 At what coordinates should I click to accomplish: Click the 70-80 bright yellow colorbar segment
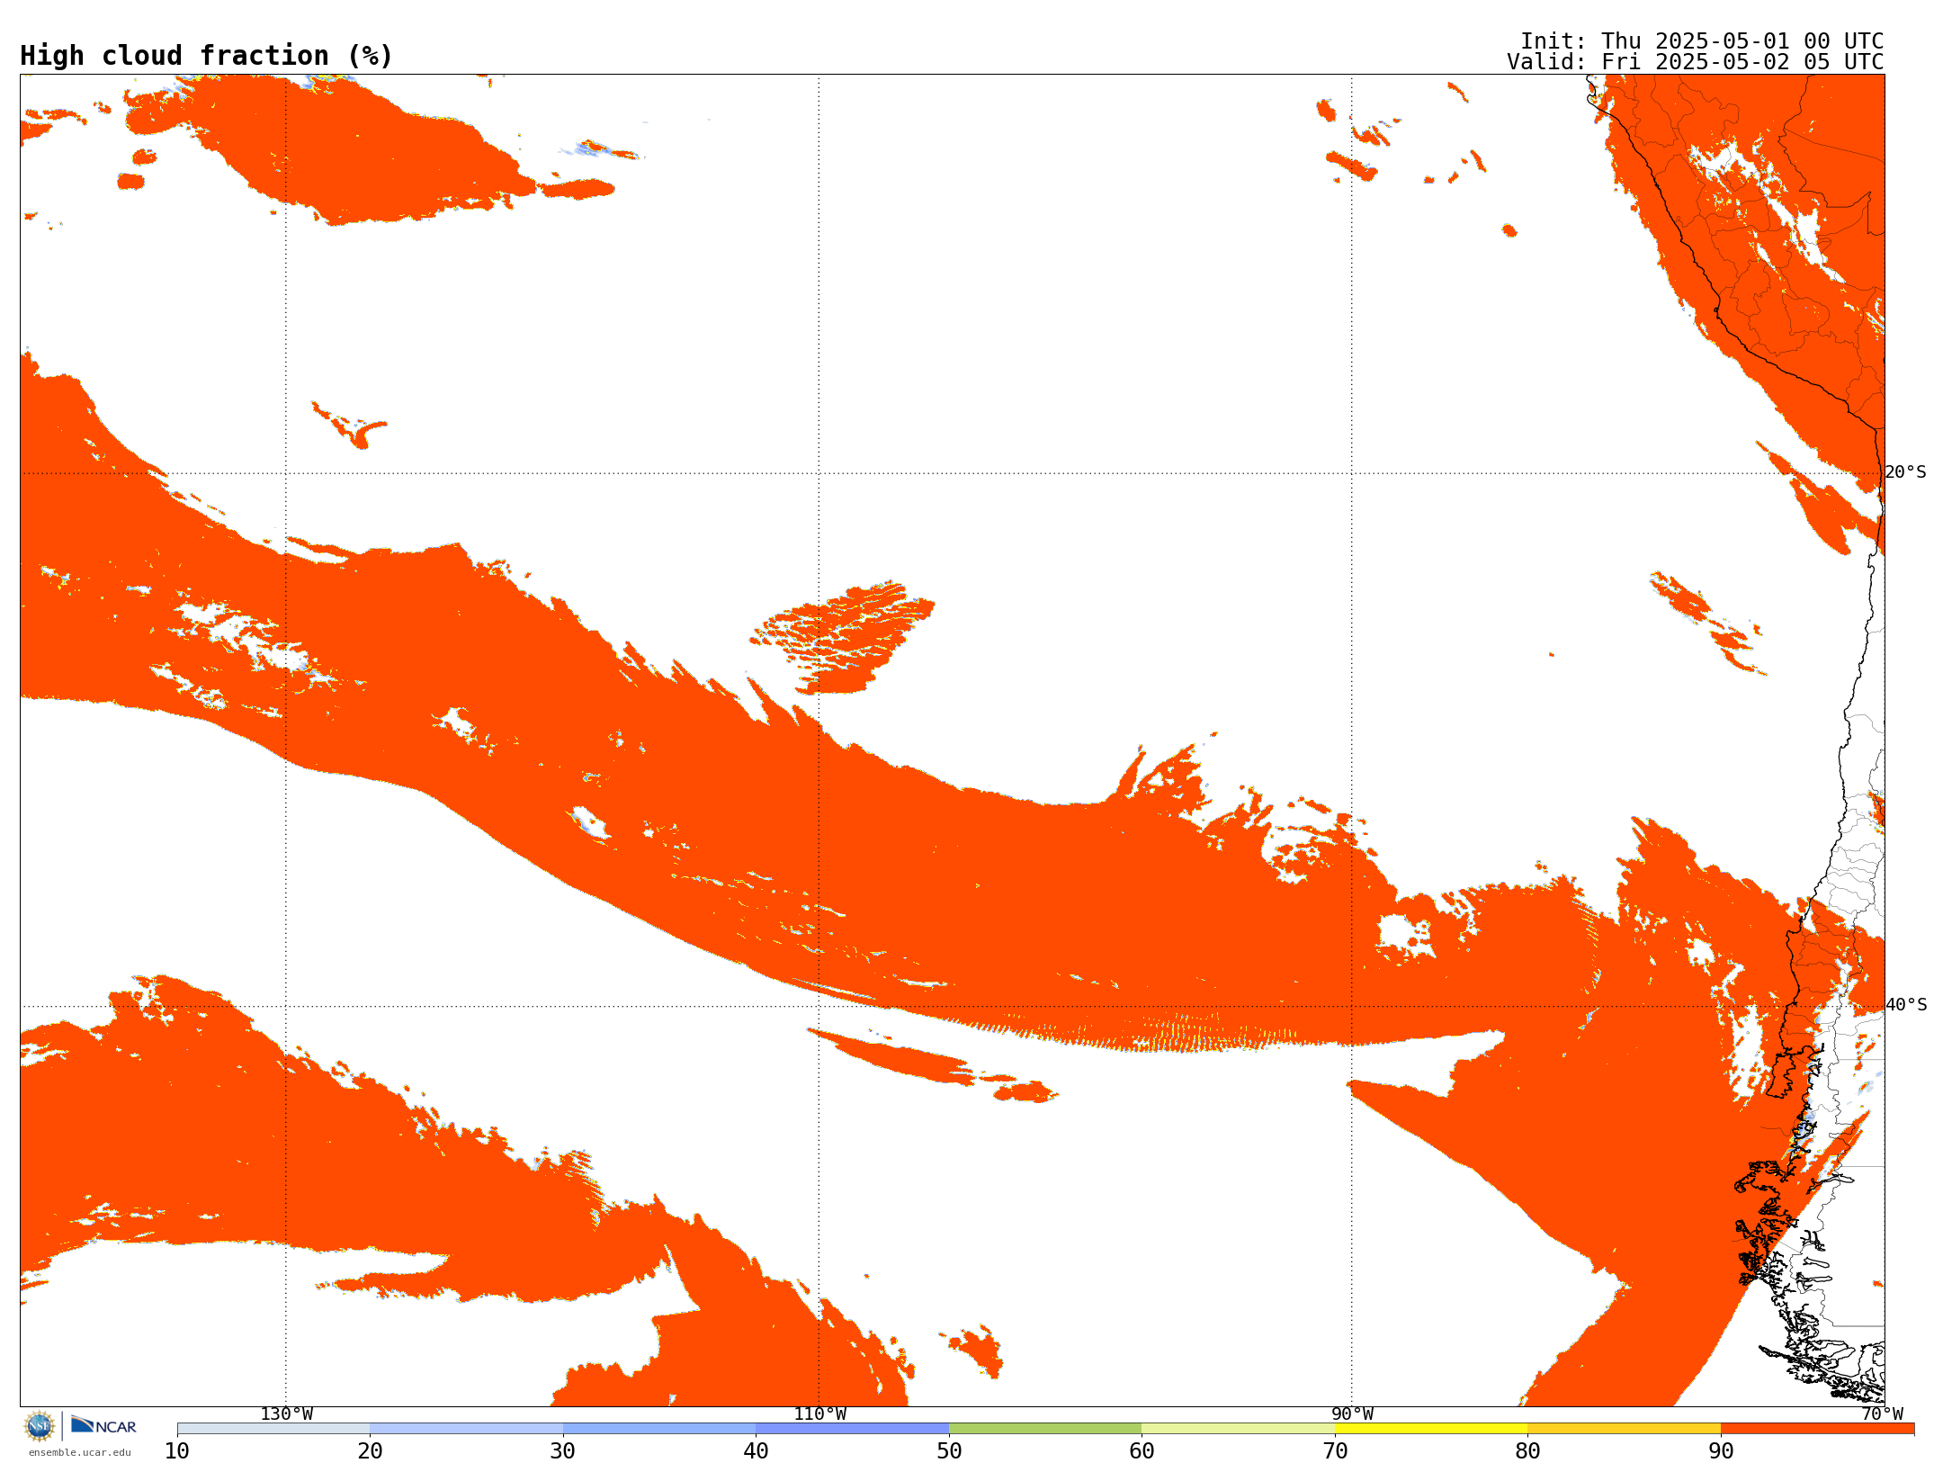[1431, 1429]
